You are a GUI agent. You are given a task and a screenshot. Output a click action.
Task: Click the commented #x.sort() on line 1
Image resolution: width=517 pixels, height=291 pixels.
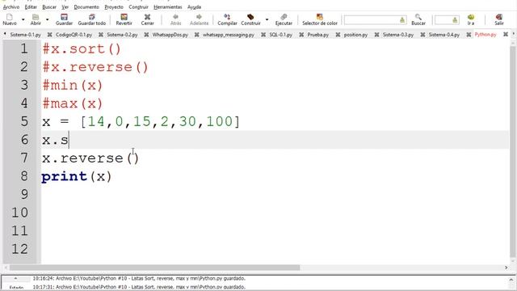point(82,48)
